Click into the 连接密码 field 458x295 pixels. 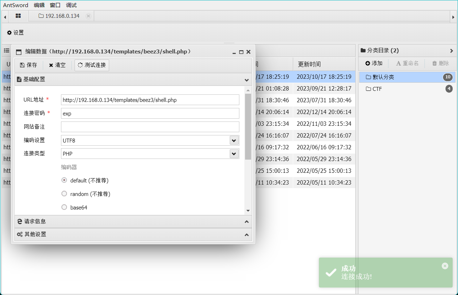(150, 113)
